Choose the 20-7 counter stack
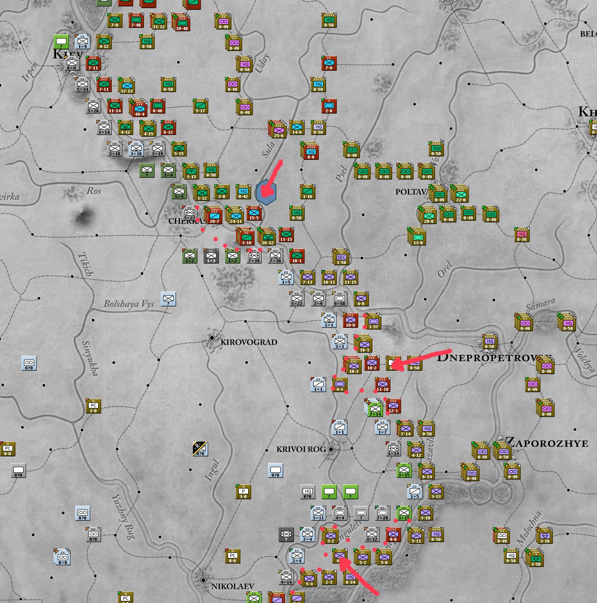Image resolution: width=597 pixels, height=603 pixels. (213, 216)
